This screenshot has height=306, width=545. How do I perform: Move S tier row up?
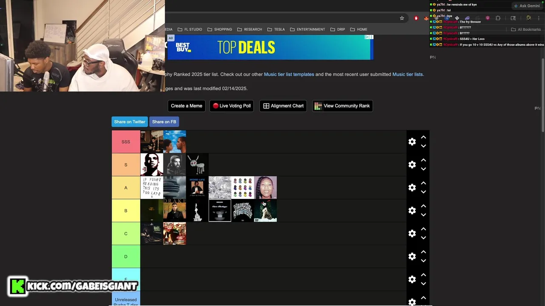pos(423,160)
